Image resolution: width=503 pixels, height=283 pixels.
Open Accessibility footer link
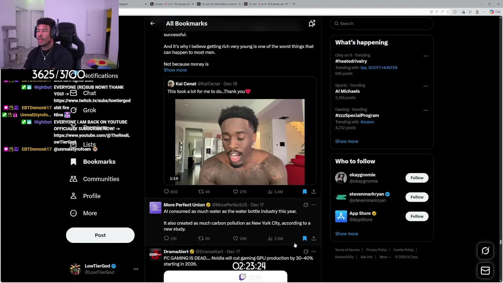(345, 257)
